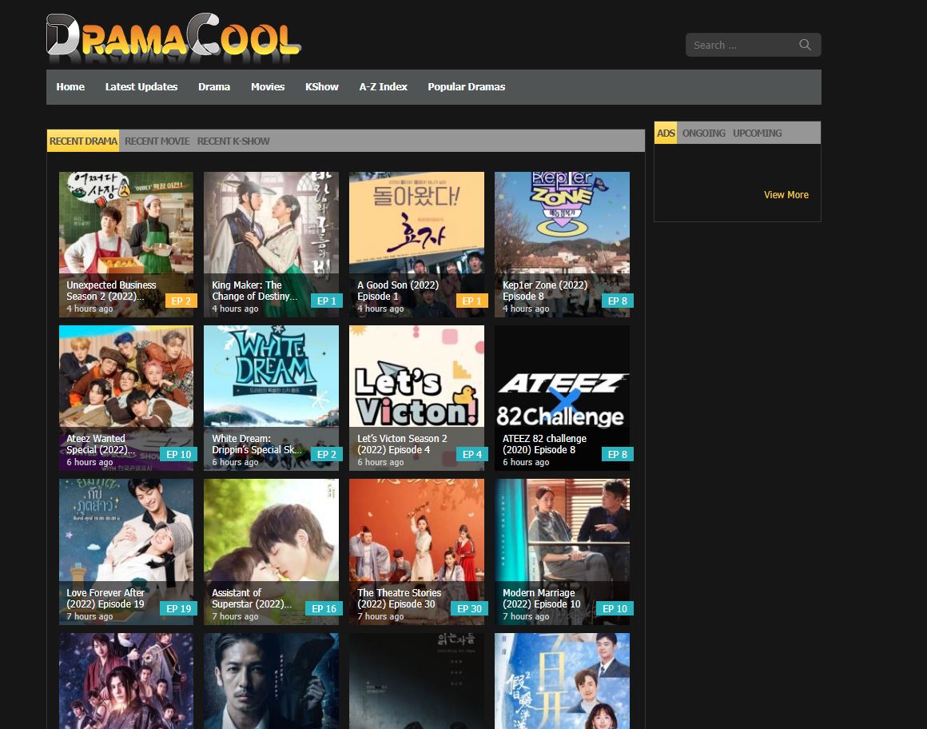Click EP 8 badge on Kep1er Zone
The width and height of the screenshot is (927, 729).
(x=617, y=301)
